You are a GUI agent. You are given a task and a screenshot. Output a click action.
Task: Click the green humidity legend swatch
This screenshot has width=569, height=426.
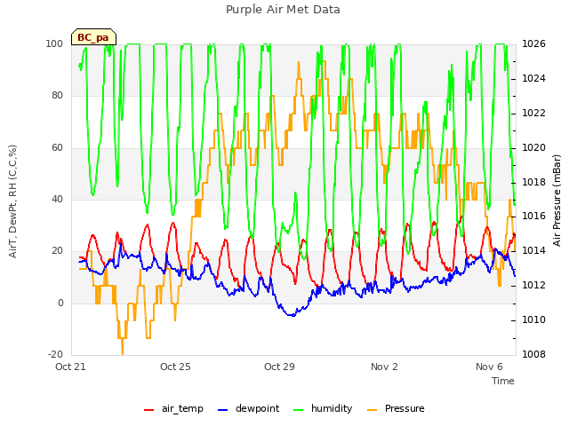click(298, 410)
